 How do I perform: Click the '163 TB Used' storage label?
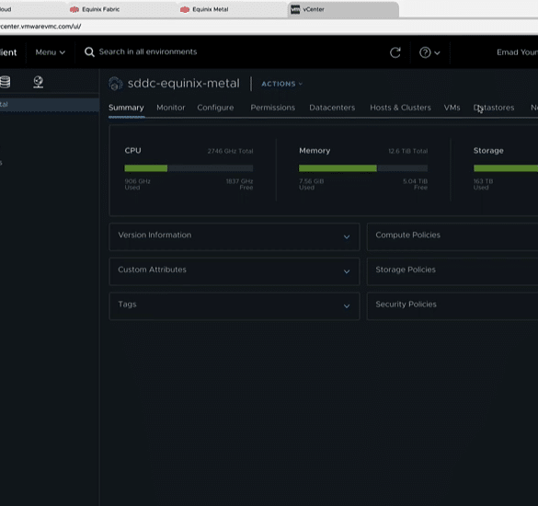coord(483,184)
